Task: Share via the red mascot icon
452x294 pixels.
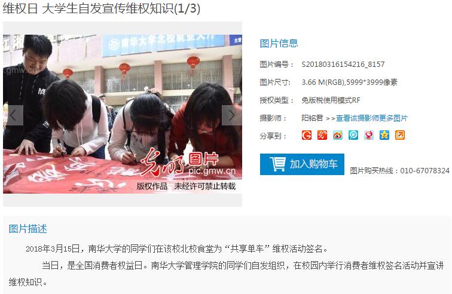Action: coord(369,135)
